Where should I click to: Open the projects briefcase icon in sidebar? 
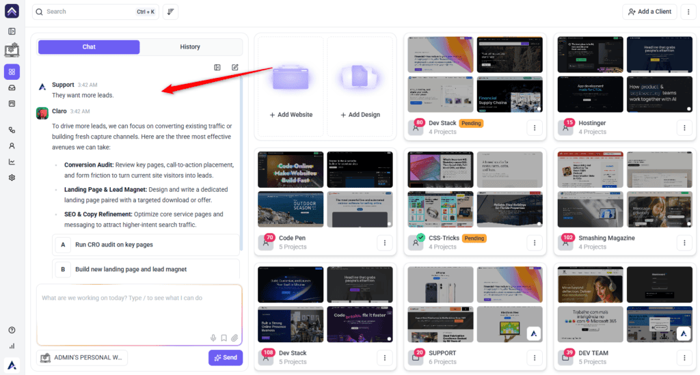pyautogui.click(x=12, y=50)
